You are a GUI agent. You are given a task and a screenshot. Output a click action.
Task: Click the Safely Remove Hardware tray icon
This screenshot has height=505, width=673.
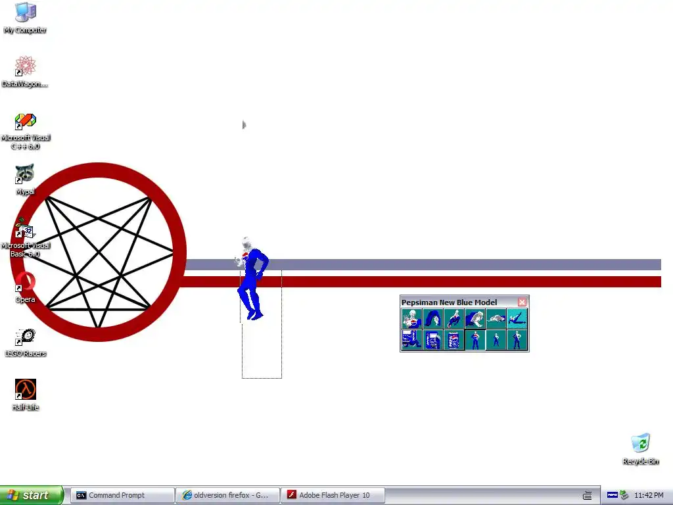[x=624, y=495]
